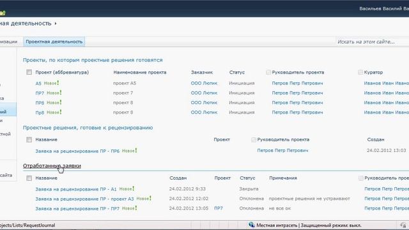Viewport: 409px width, 230px height.
Task: Sort by Создан column in ready-for-review table
Action: coord(376,140)
